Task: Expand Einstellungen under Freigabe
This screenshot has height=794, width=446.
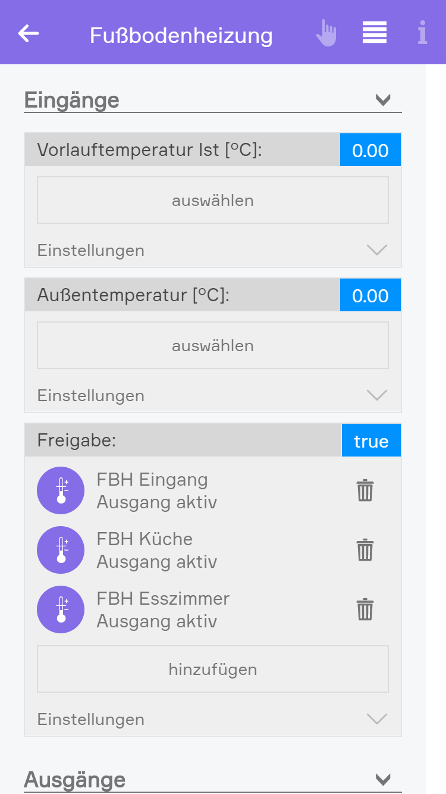Action: pos(377,719)
